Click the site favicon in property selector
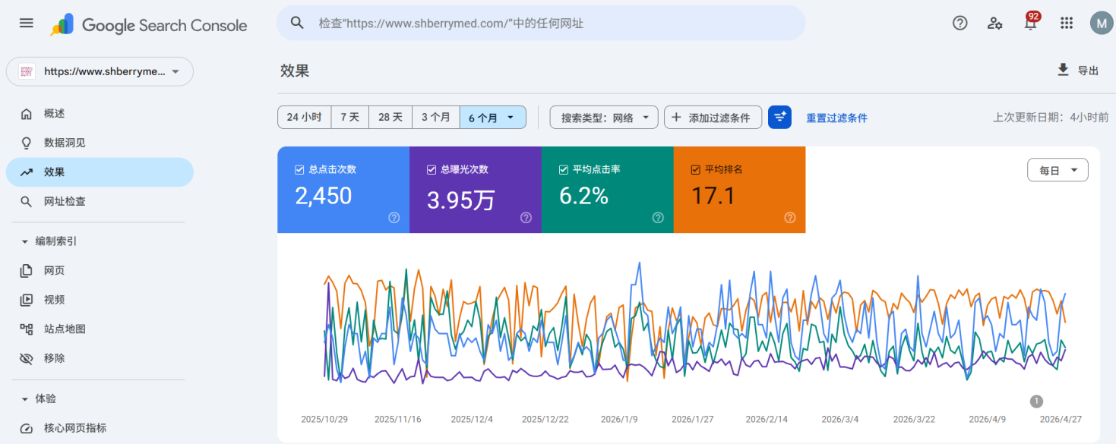1116x444 pixels. (x=27, y=71)
